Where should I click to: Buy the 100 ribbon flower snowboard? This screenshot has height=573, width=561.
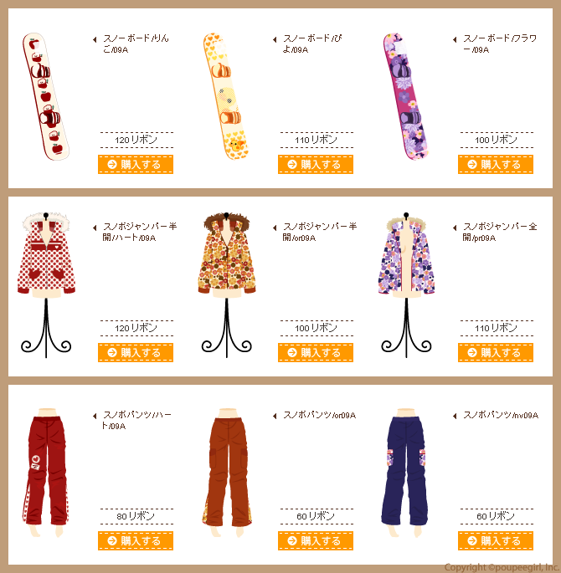pos(495,165)
